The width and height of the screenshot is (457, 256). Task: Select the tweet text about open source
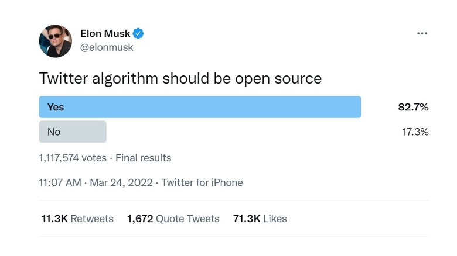point(180,78)
